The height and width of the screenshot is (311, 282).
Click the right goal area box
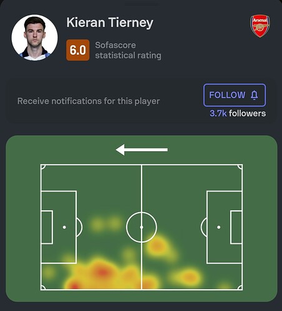(x=236, y=227)
